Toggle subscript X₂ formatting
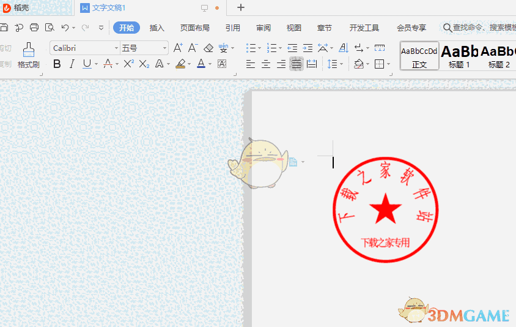 tap(144, 64)
